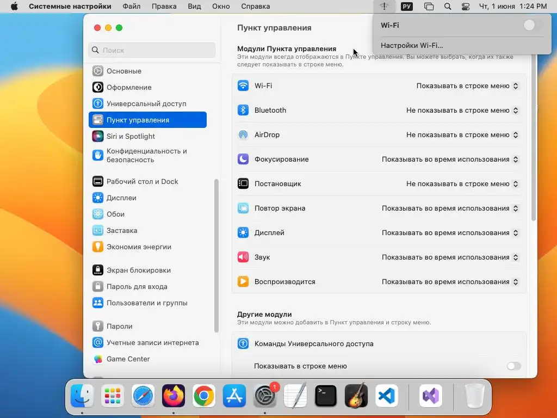Open the Файл menu
557x418 pixels.
coord(132,7)
